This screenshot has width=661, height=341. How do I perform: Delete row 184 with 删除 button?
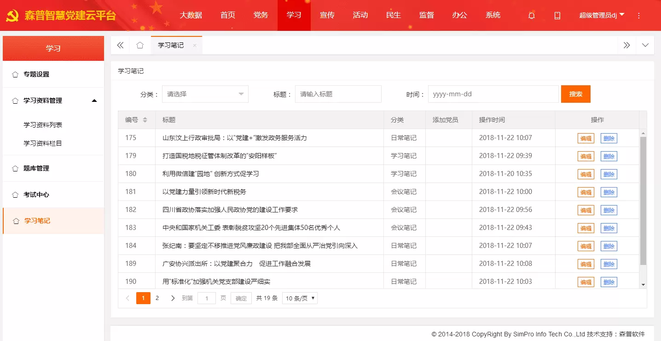(609, 246)
